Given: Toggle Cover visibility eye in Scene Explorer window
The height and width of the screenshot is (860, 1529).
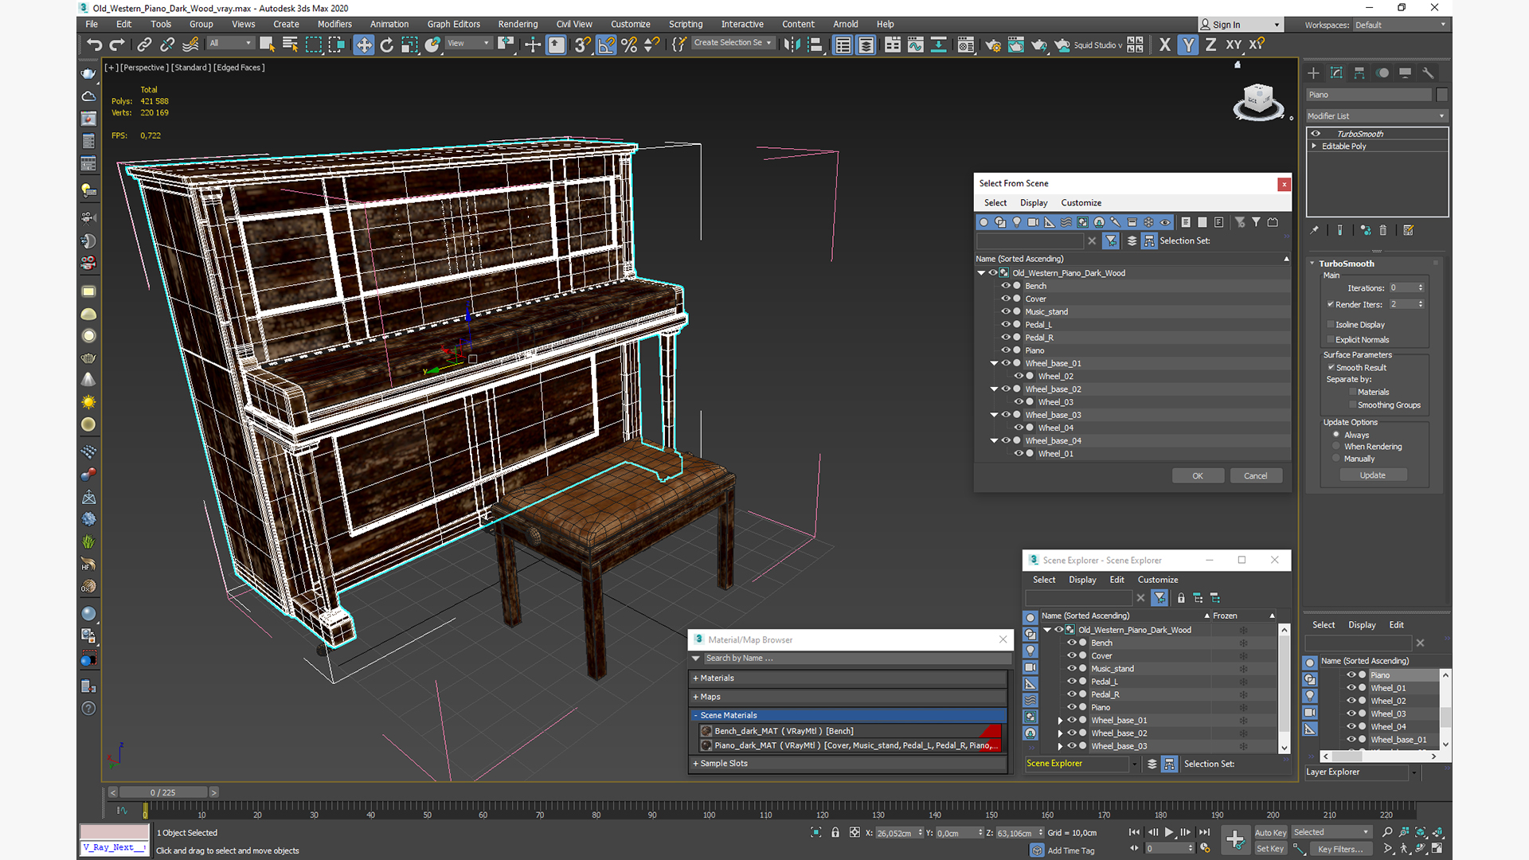Looking at the screenshot, I should pyautogui.click(x=1072, y=655).
